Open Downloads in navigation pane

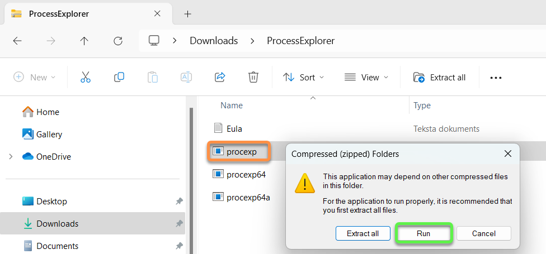click(58, 223)
